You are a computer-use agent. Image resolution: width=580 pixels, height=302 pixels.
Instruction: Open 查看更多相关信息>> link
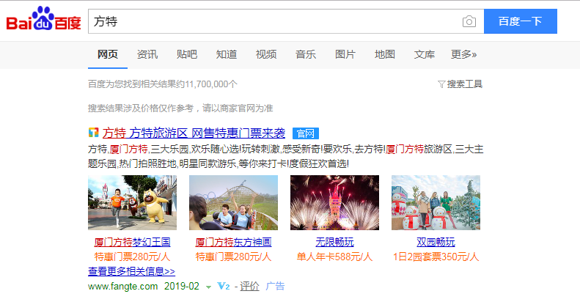[x=131, y=271]
